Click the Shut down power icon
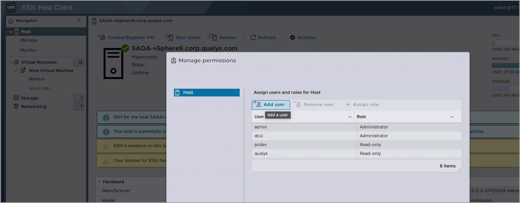 169,37
